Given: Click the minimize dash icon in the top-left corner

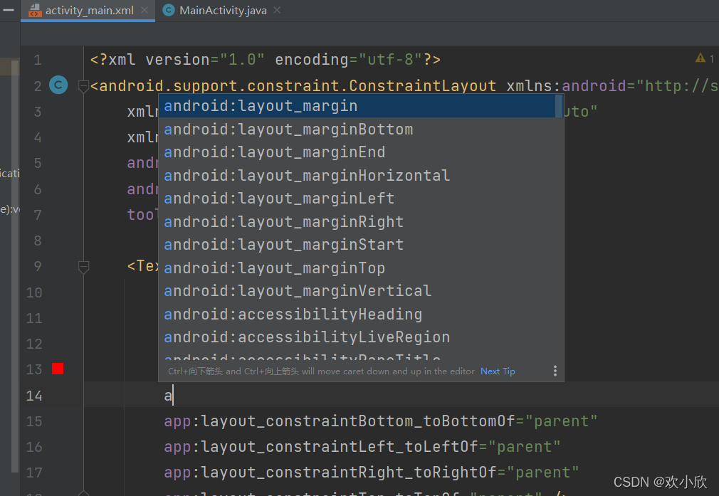Looking at the screenshot, I should coord(9,10).
